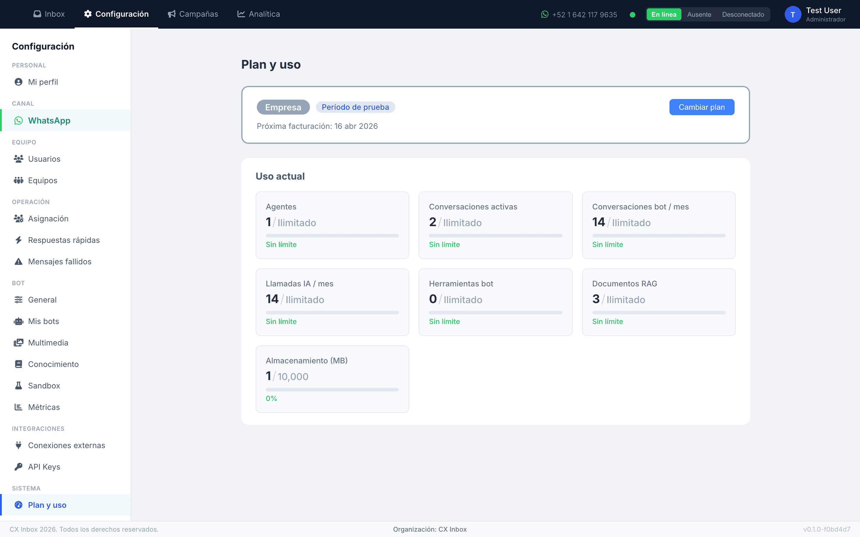
Task: Go to the Campañas tab
Action: pyautogui.click(x=193, y=14)
